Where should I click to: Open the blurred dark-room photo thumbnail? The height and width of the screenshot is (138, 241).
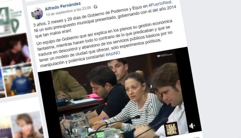15,50
